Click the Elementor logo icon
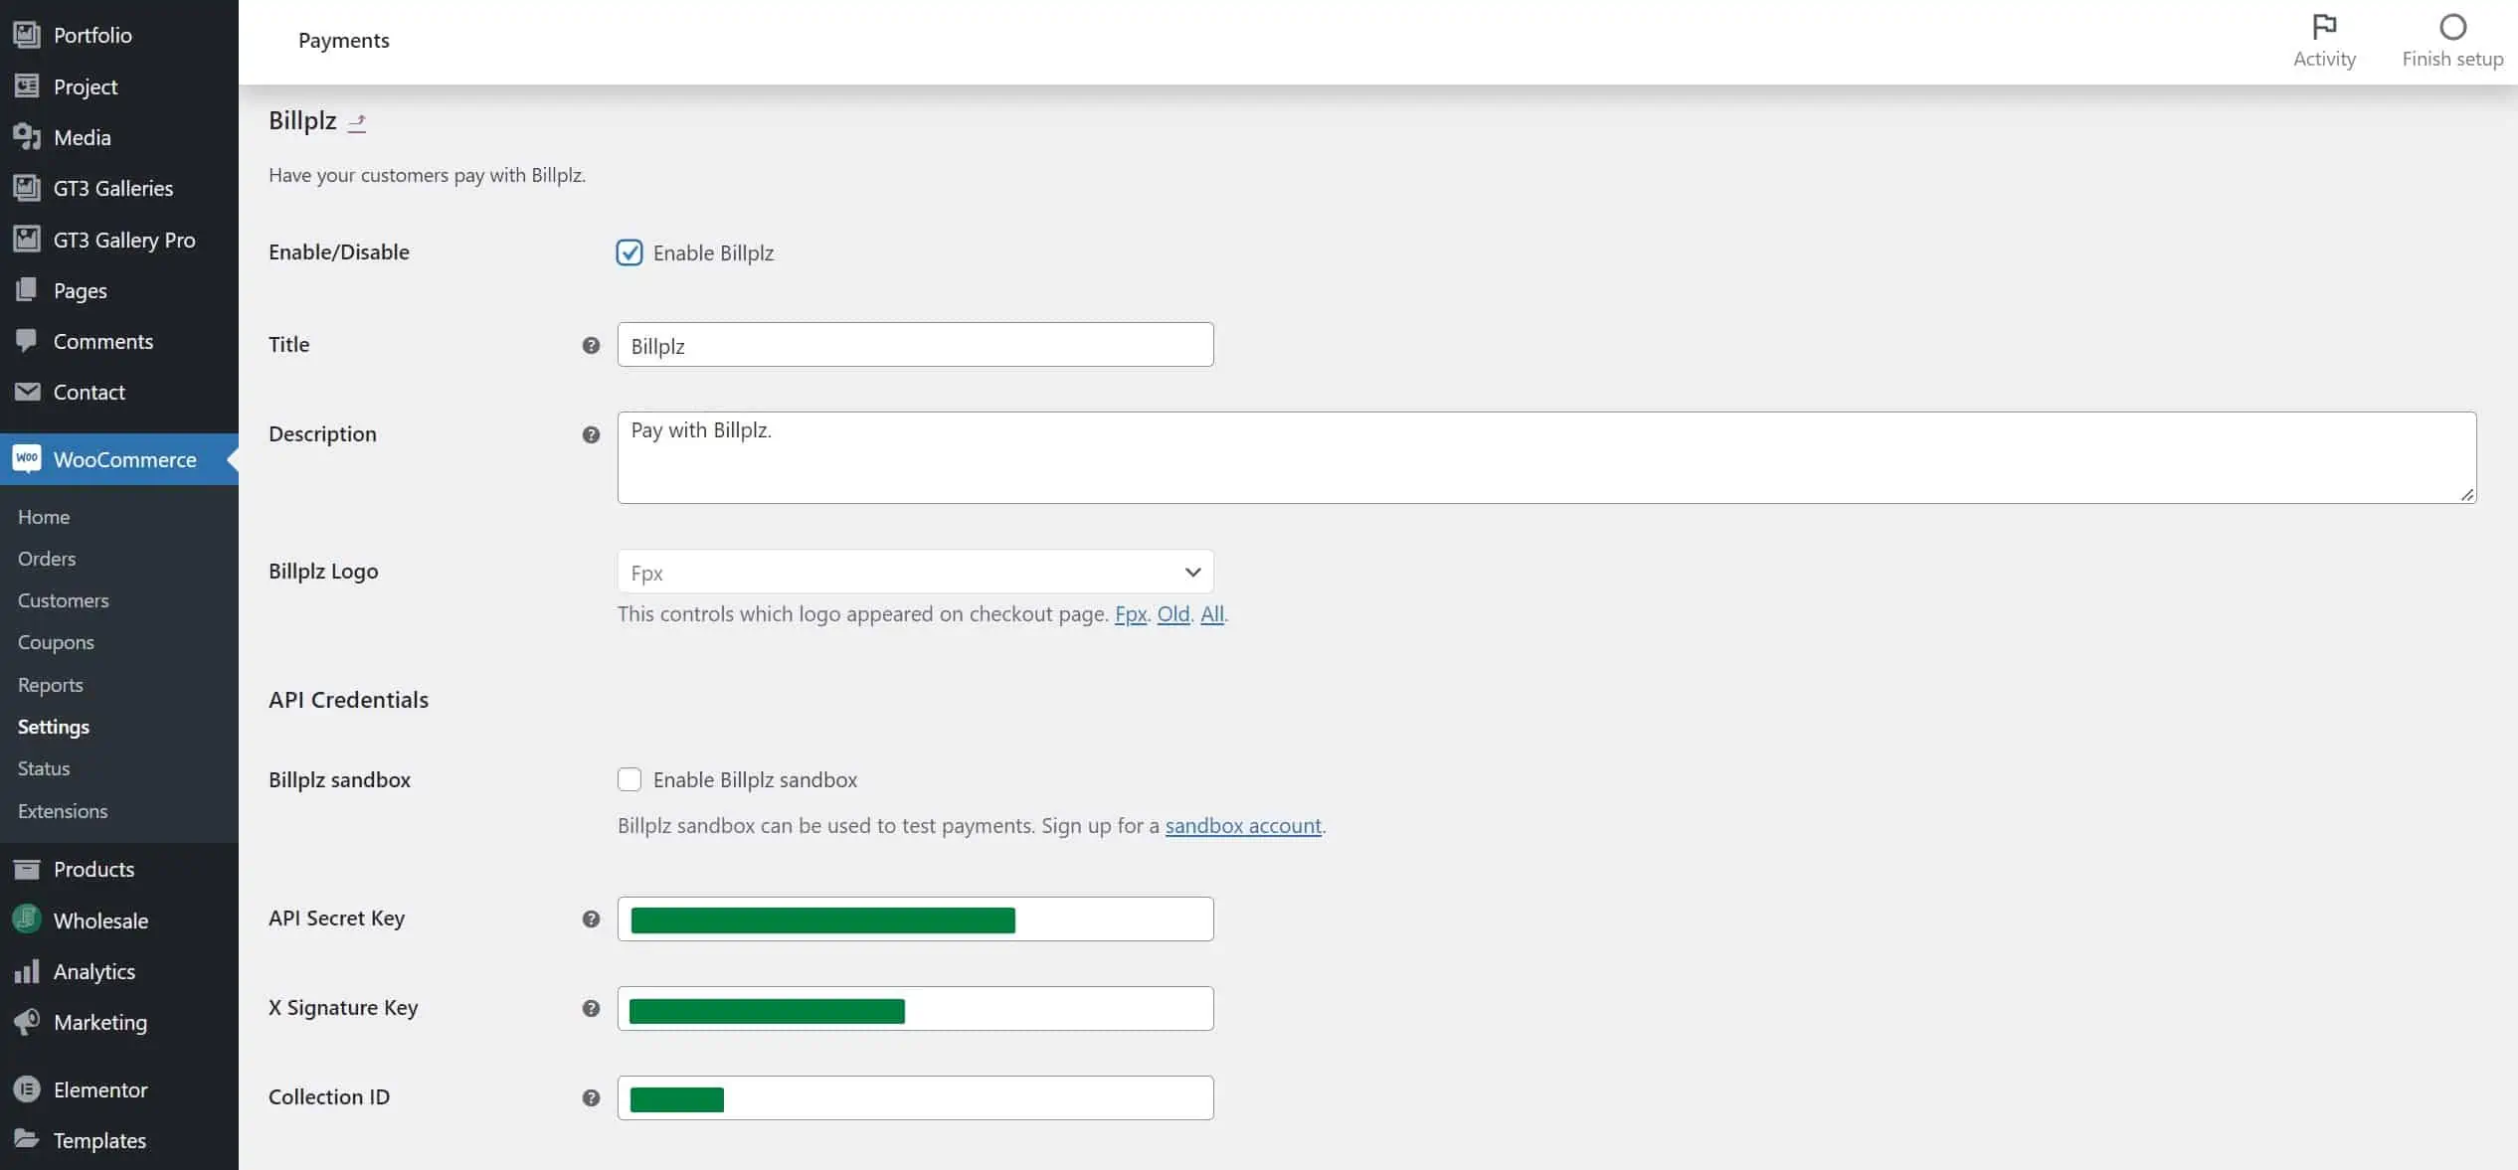The image size is (2518, 1170). [x=27, y=1089]
